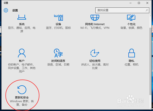This screenshot has height=111, width=153.
Task: Open the 轻松使用 (Ease of Access) icon
Action: 95,53
